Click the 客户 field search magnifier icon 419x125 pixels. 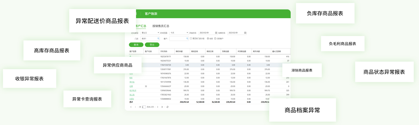187,39
